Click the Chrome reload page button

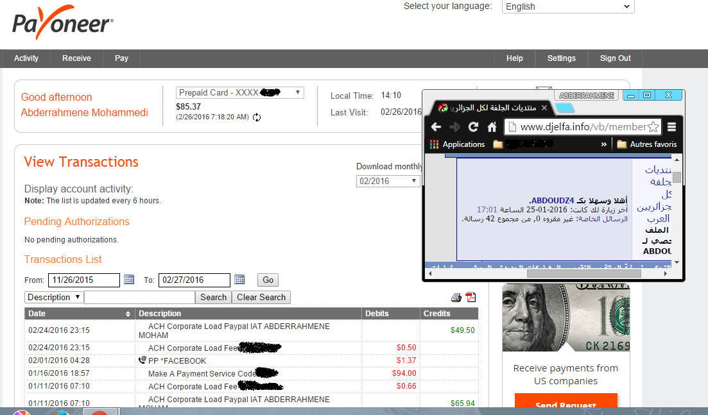coord(473,127)
